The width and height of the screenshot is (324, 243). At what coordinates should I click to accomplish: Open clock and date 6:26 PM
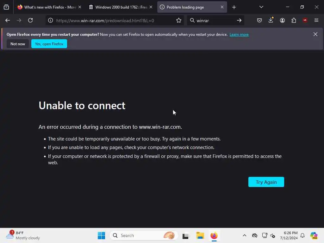(x=289, y=235)
